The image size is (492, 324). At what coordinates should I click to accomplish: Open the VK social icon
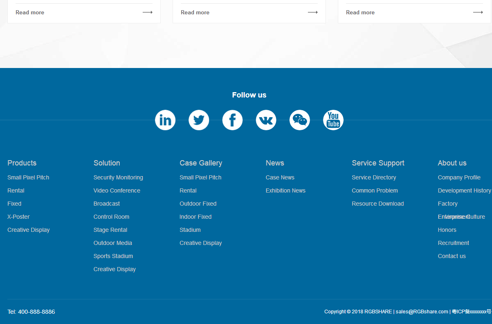tap(266, 120)
